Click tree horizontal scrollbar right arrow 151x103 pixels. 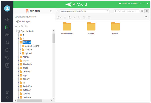(x=51, y=101)
